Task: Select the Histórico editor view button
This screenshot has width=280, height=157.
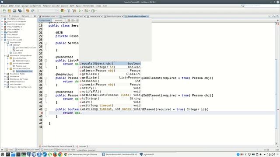Action: [58, 20]
